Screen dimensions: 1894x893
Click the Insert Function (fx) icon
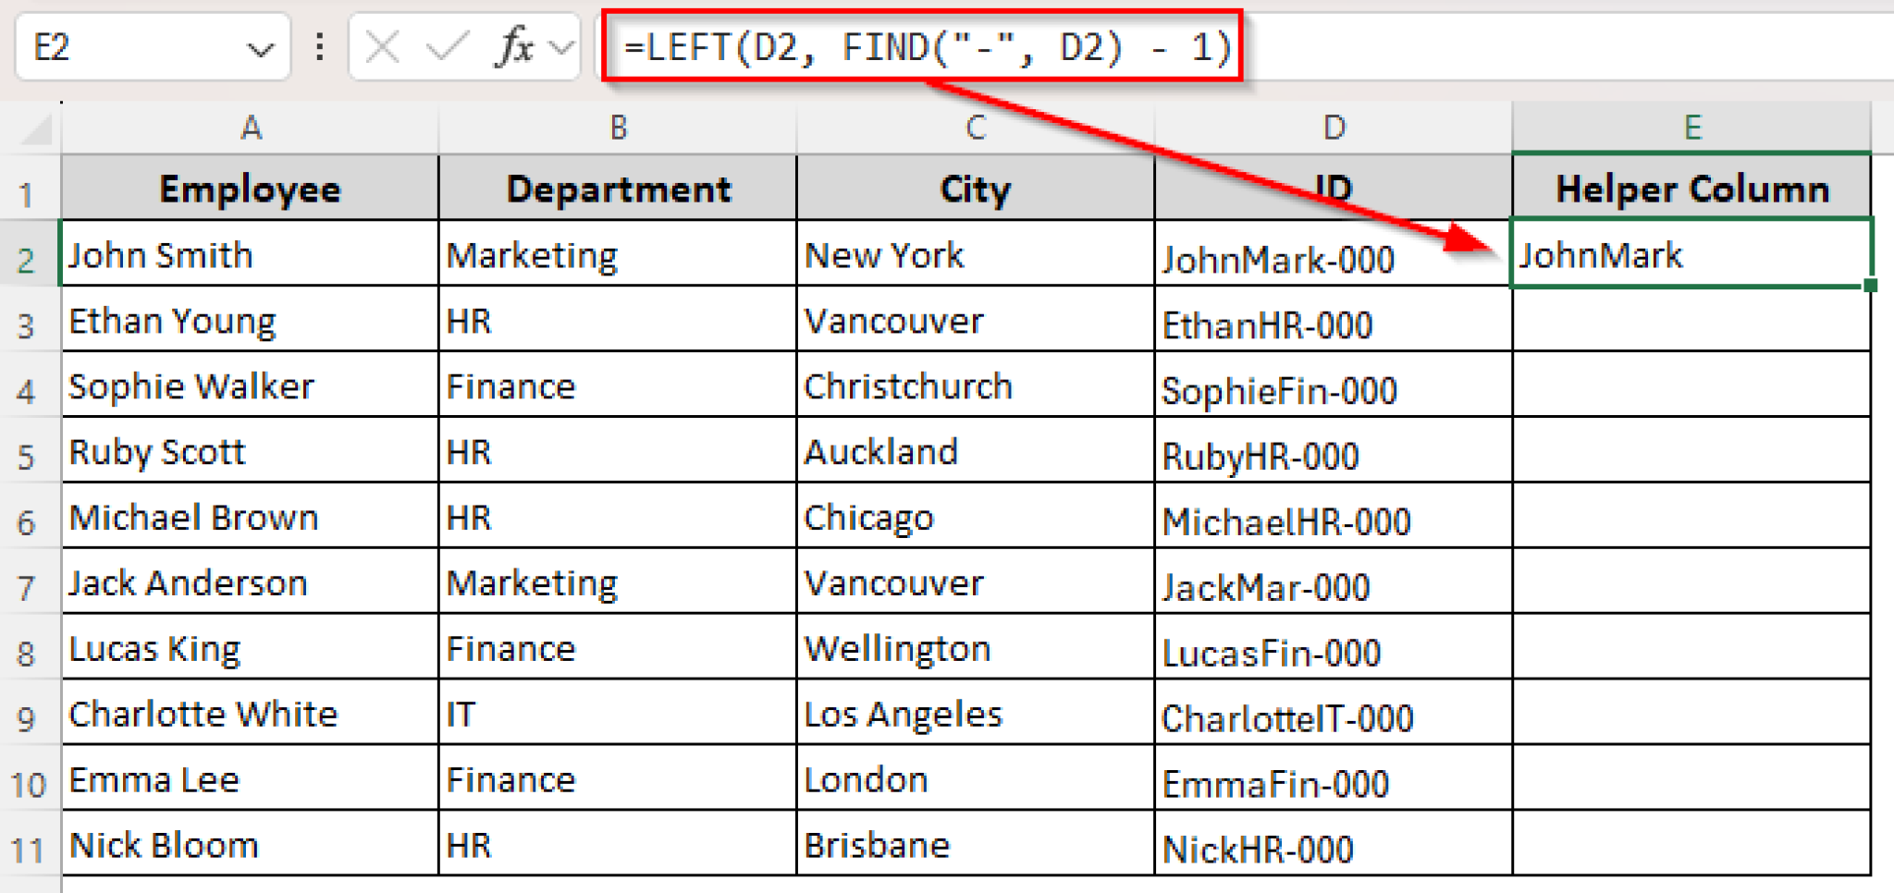[515, 46]
